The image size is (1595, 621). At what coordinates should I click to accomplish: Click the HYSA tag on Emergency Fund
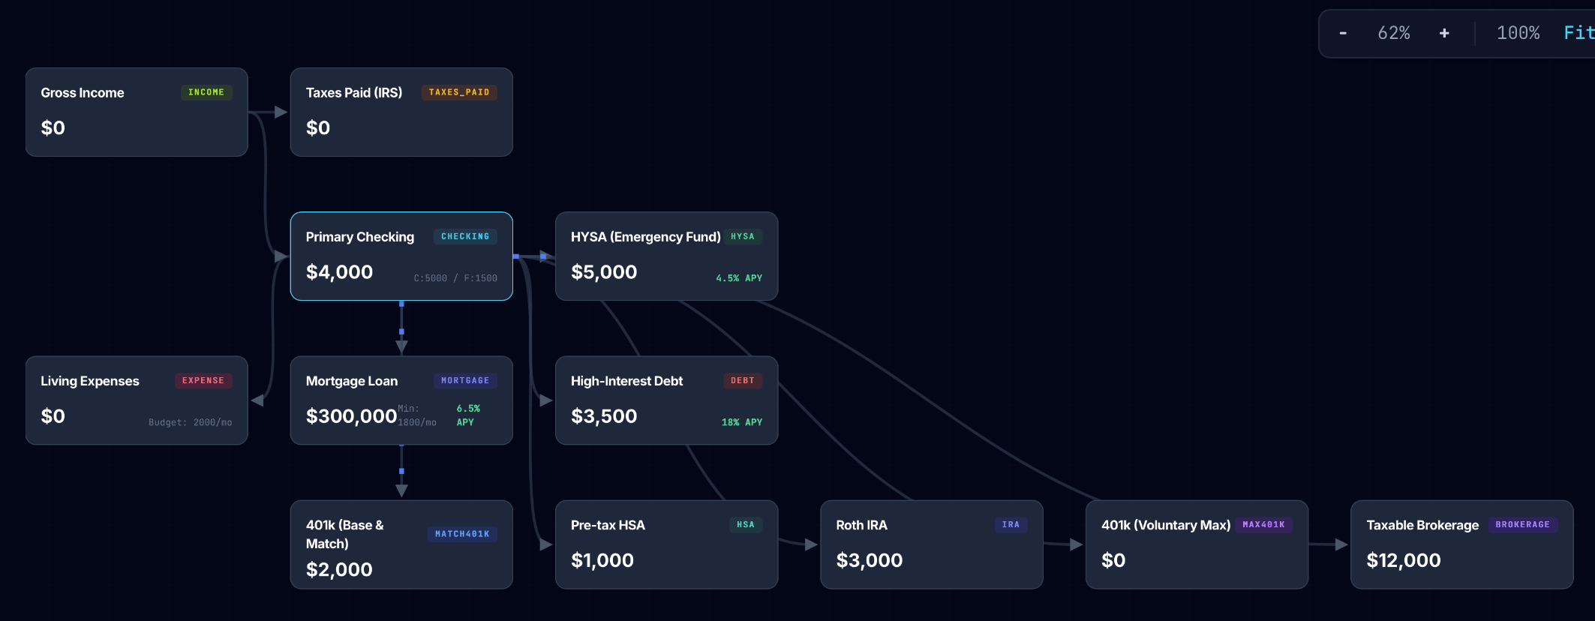pyautogui.click(x=743, y=236)
